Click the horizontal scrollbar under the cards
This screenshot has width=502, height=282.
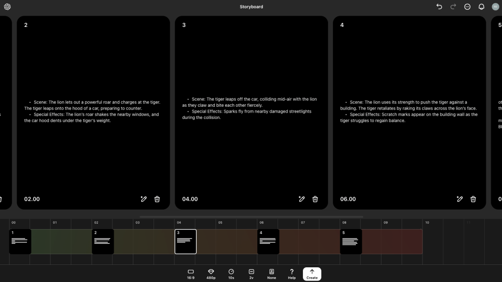coord(251,217)
